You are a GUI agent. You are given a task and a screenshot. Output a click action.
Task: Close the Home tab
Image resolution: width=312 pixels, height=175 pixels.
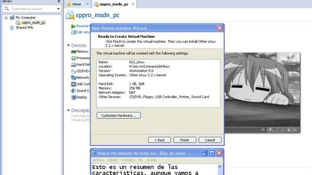(x=87, y=4)
